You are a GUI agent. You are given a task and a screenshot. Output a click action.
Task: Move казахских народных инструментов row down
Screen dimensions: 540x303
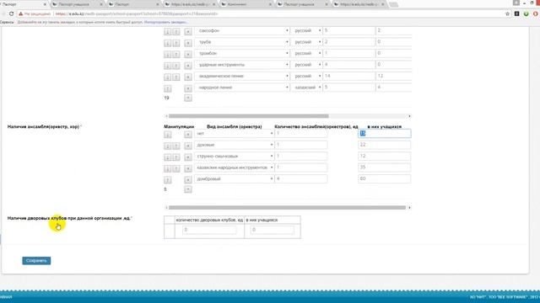click(x=168, y=168)
